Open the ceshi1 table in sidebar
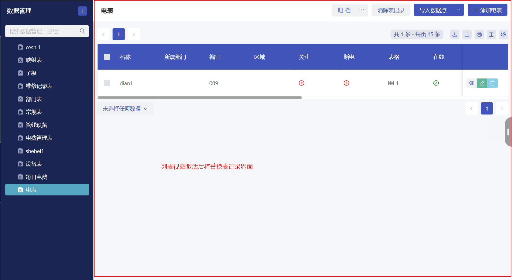 pyautogui.click(x=47, y=47)
